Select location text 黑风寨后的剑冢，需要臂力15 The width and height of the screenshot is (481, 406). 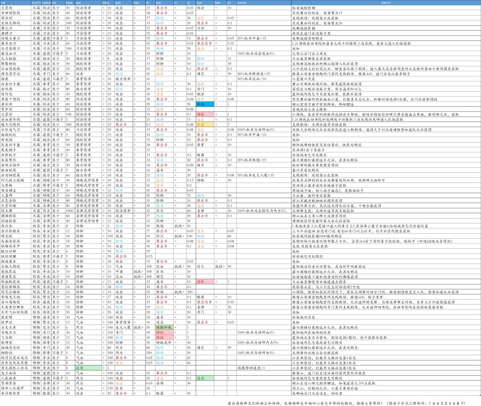click(x=317, y=13)
